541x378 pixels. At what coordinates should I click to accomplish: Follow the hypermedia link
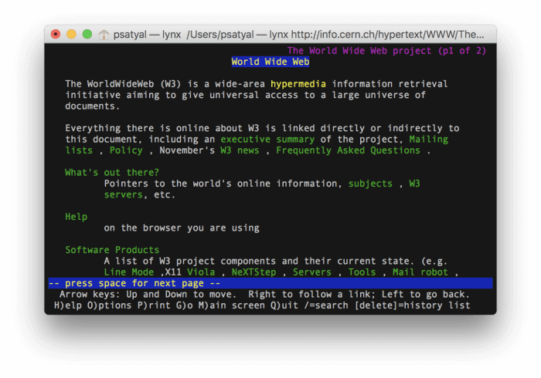click(x=298, y=84)
